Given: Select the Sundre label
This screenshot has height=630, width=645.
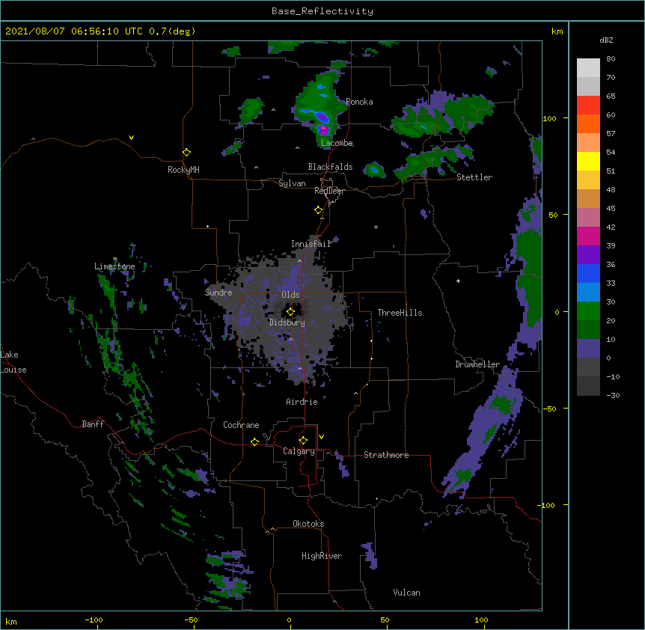Looking at the screenshot, I should tap(218, 293).
